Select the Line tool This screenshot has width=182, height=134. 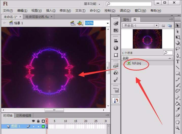tap(178, 67)
